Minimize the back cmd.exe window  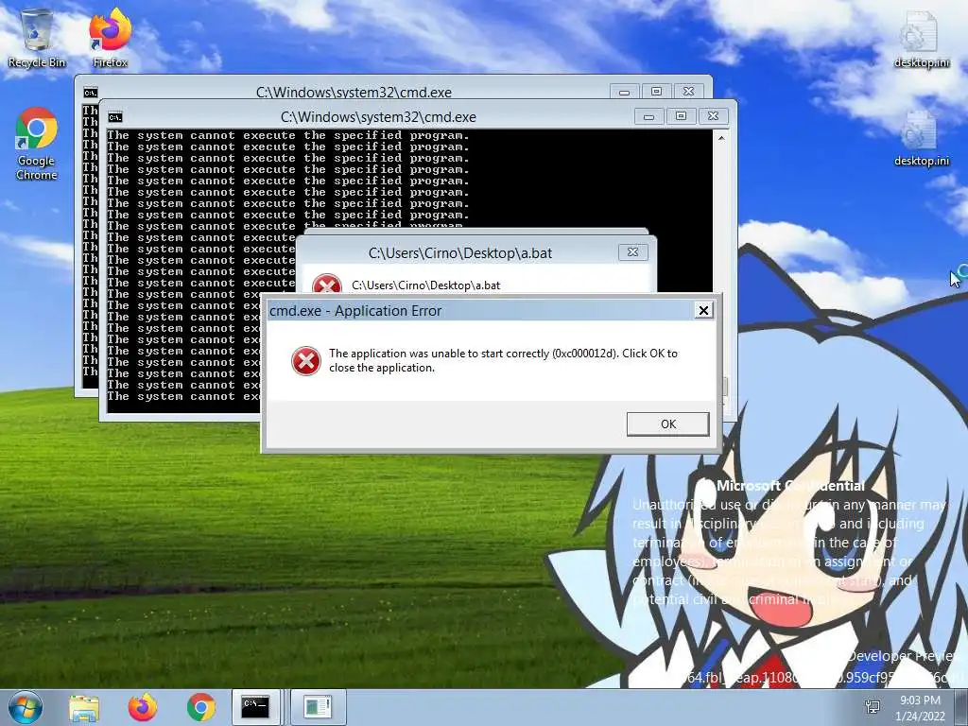coord(624,92)
